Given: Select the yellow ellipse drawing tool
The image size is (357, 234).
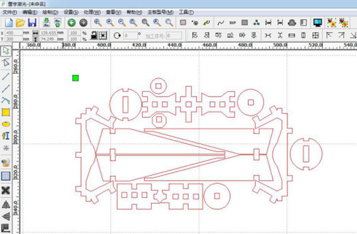Looking at the screenshot, I should [x=6, y=124].
